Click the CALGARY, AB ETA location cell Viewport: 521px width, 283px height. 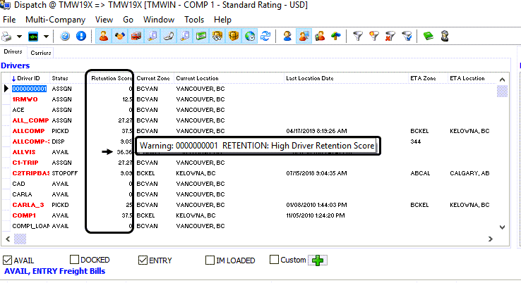pos(469,173)
